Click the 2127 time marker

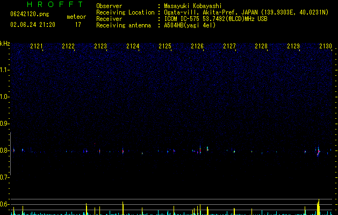point(229,46)
